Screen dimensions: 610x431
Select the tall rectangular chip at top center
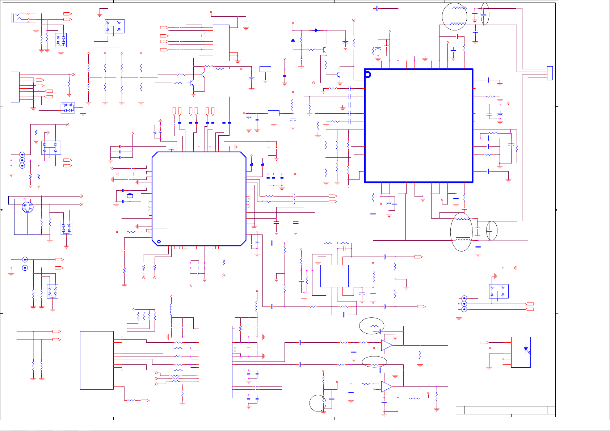pyautogui.click(x=221, y=43)
